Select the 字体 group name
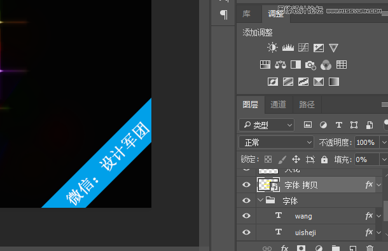 point(290,201)
